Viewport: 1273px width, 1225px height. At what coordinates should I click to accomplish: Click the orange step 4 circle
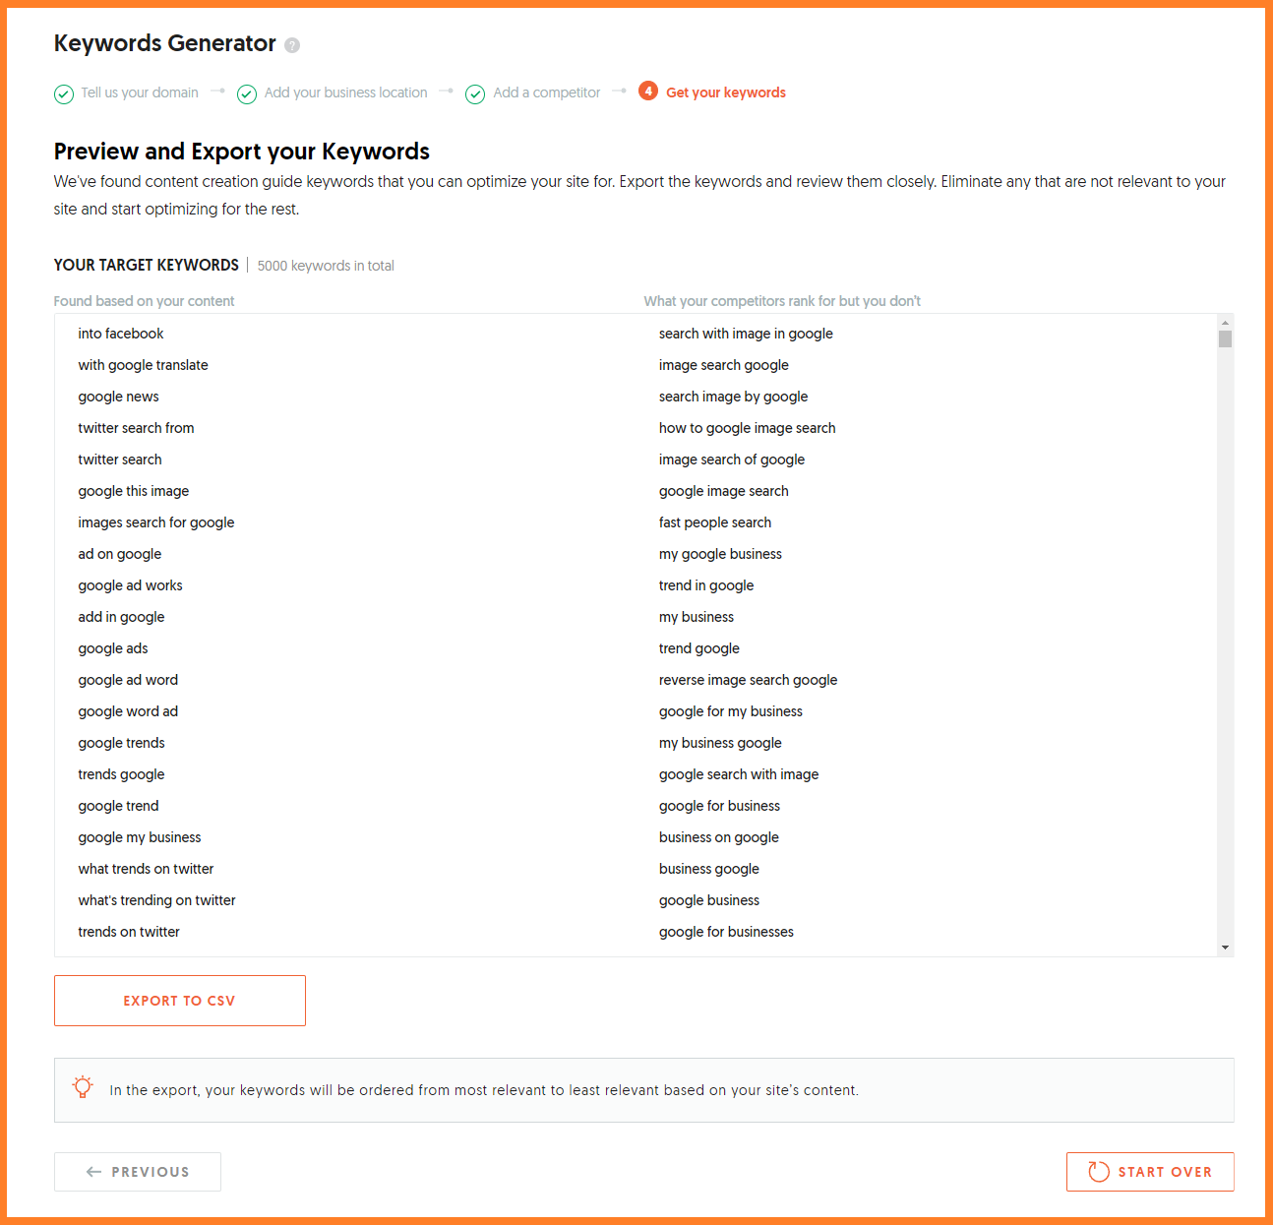pyautogui.click(x=648, y=92)
